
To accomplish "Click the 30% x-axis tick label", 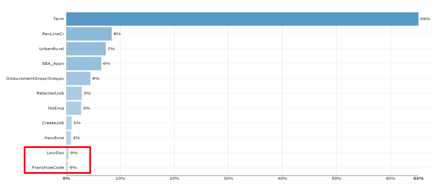I will 228,179.
